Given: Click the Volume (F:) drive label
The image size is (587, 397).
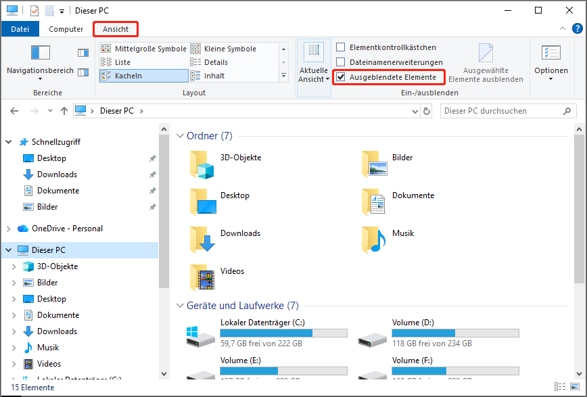Looking at the screenshot, I should tap(412, 360).
